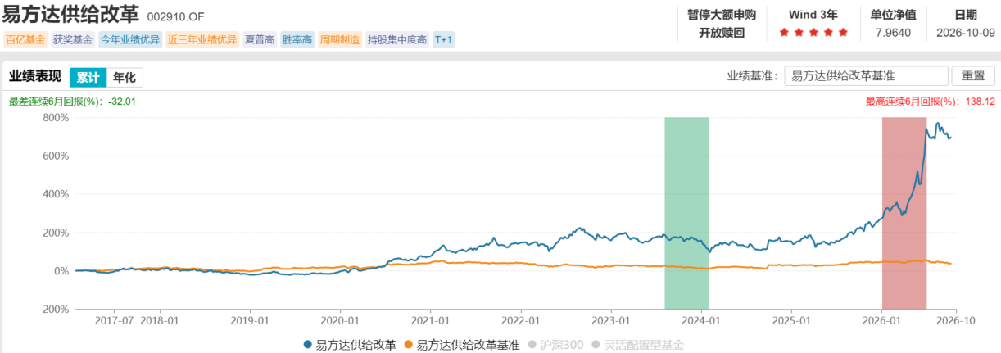
Task: Click the 业绩表现 section heading
Action: pos(34,77)
